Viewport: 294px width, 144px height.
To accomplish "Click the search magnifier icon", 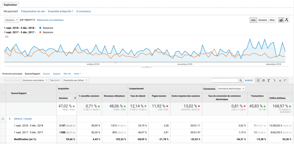I will point(241,81).
